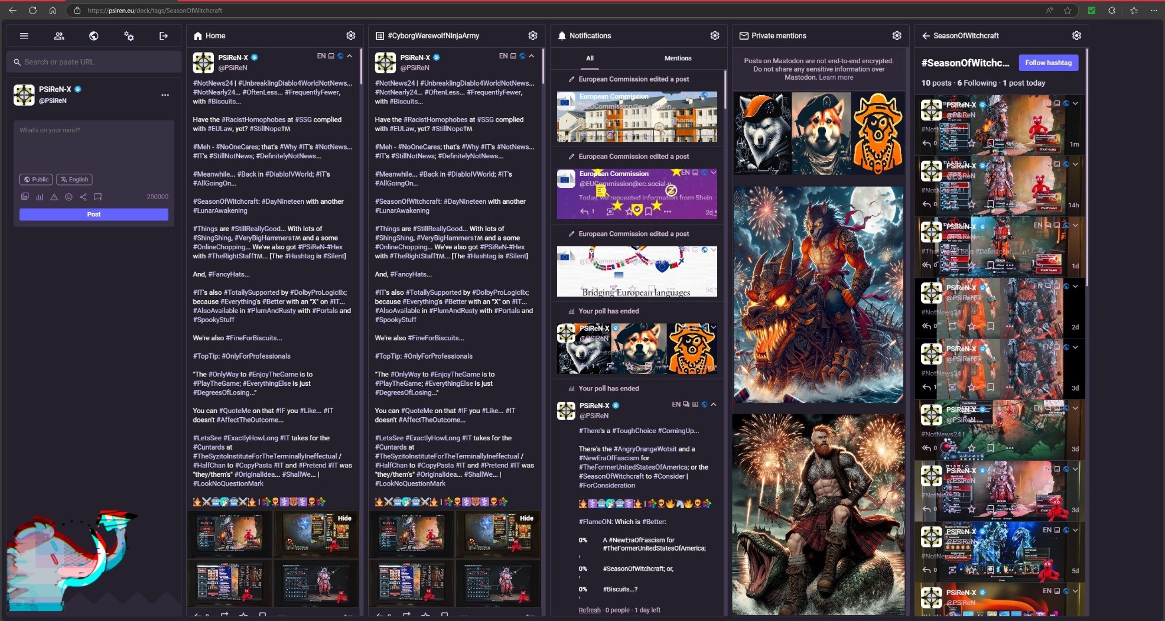Image resolution: width=1165 pixels, height=621 pixels.
Task: Bookmark the SeasonOfWitchcraft post from 2d ago
Action: point(991,326)
